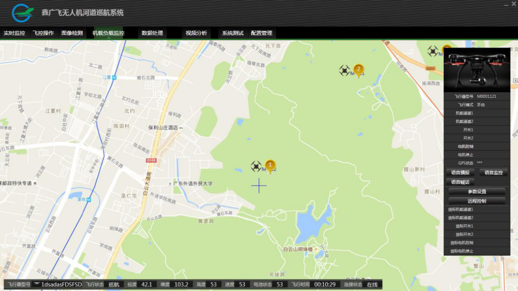Click the 语音喊话 button
Viewport: 518px width, 291px height.
[x=460, y=182]
